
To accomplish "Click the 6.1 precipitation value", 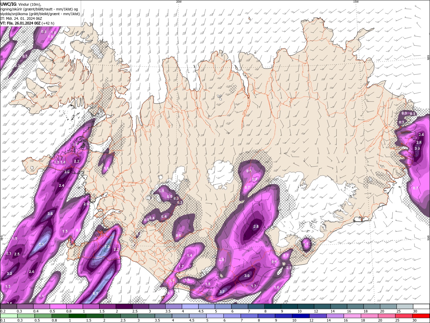I will click(x=95, y=293).
